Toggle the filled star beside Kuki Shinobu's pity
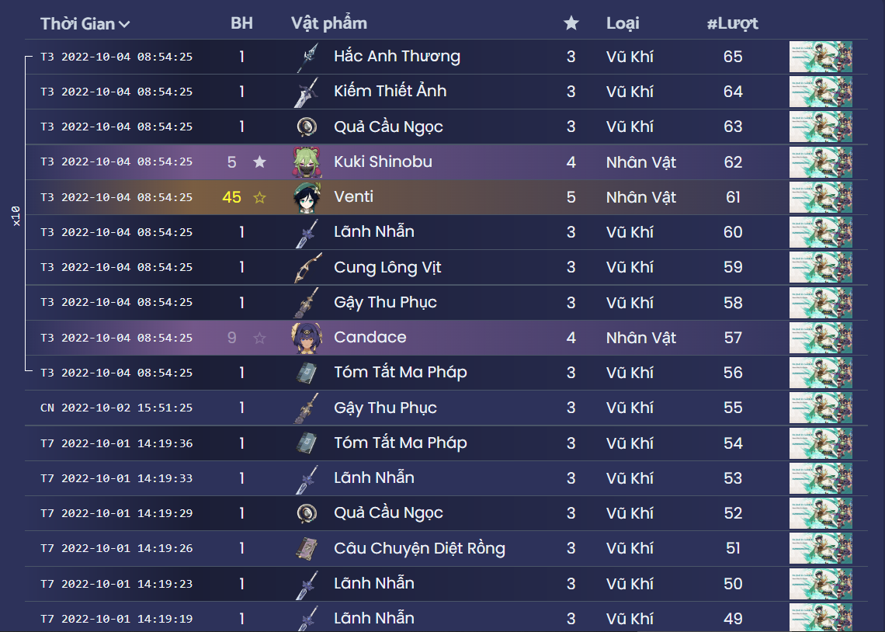Image resolution: width=885 pixels, height=632 pixels. (259, 161)
